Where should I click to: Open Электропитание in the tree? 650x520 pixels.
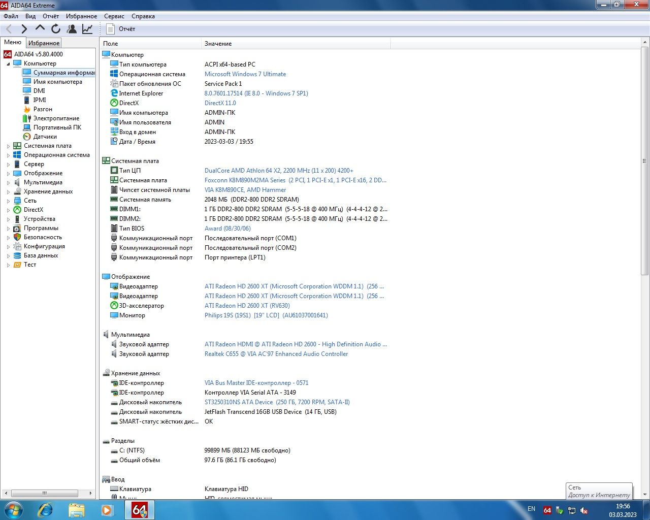[x=56, y=118]
